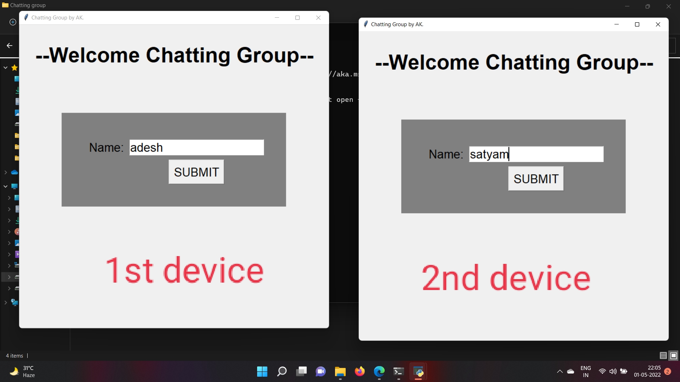Open the volume control in the system tray
680x382 pixels.
tap(613, 371)
